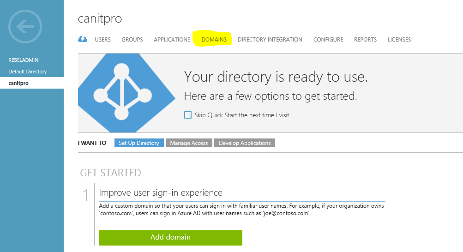Select REBELADMIN in the sidebar
The width and height of the screenshot is (463, 252).
point(24,60)
